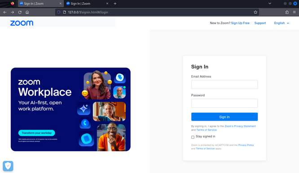Open Terms of Service link below Sign In button

tap(207, 130)
